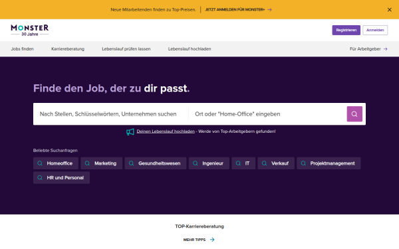The height and width of the screenshot is (249, 399).
Task: Click the magenta search magnifier button
Action: (354, 114)
